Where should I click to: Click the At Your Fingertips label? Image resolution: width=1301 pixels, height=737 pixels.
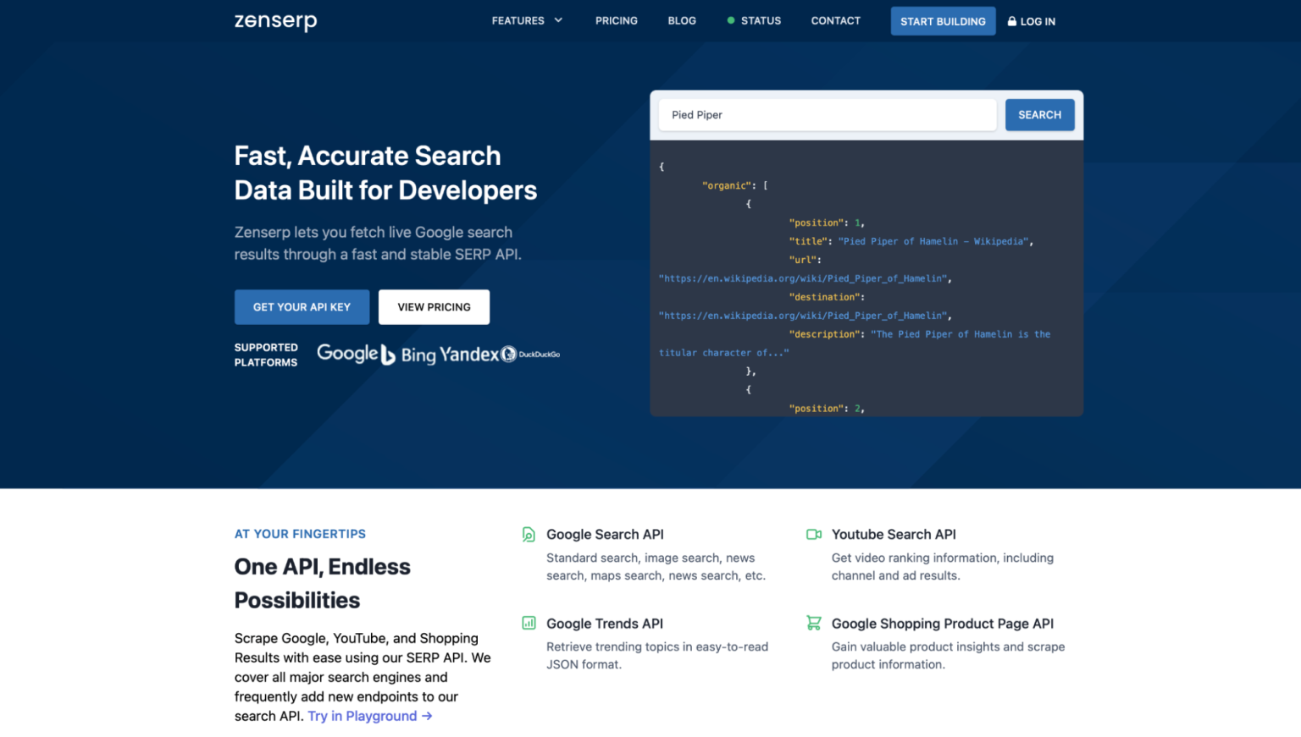tap(300, 534)
